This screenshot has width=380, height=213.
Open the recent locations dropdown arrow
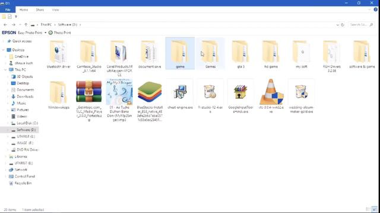click(20, 25)
